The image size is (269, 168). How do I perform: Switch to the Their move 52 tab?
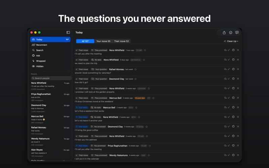(121, 41)
